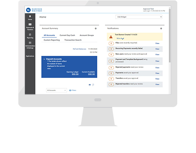This screenshot has width=196, height=153.
Task: Open Notifications widget settings gear
Action: point(161,28)
